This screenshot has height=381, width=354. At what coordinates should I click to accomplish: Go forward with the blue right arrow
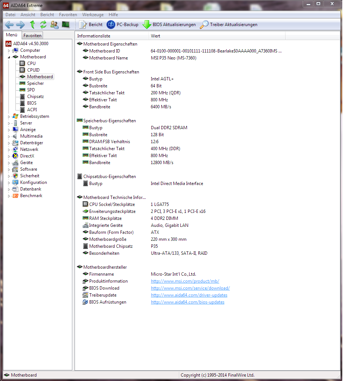pos(21,25)
